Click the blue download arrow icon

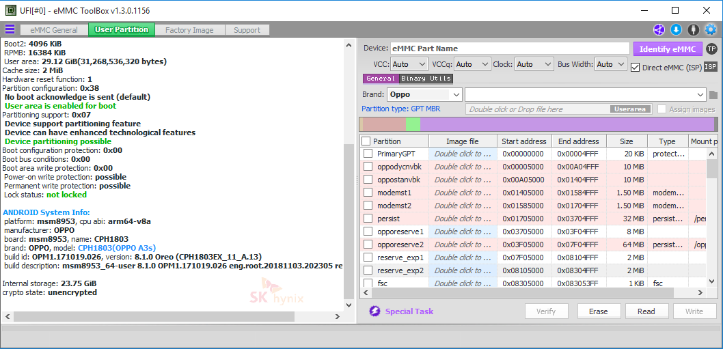coord(676,30)
